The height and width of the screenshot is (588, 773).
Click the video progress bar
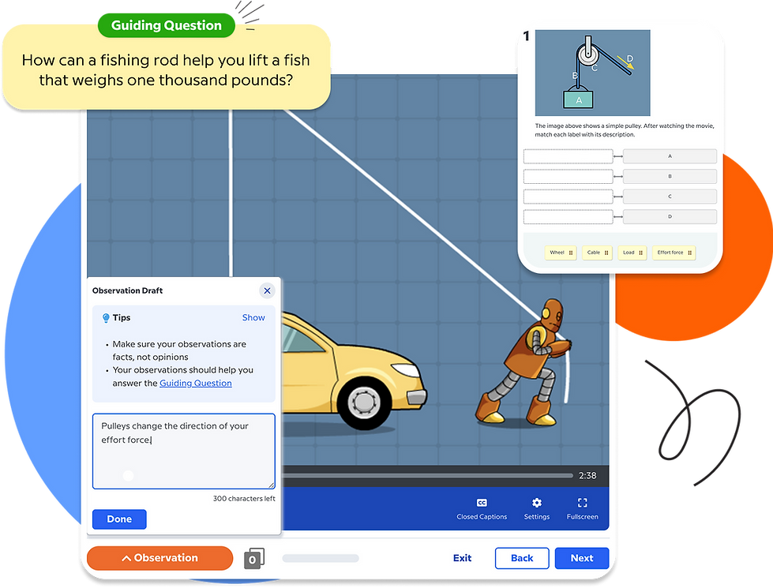[427, 476]
